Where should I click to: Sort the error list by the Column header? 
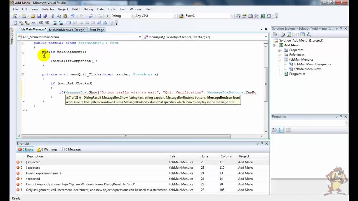point(228,156)
